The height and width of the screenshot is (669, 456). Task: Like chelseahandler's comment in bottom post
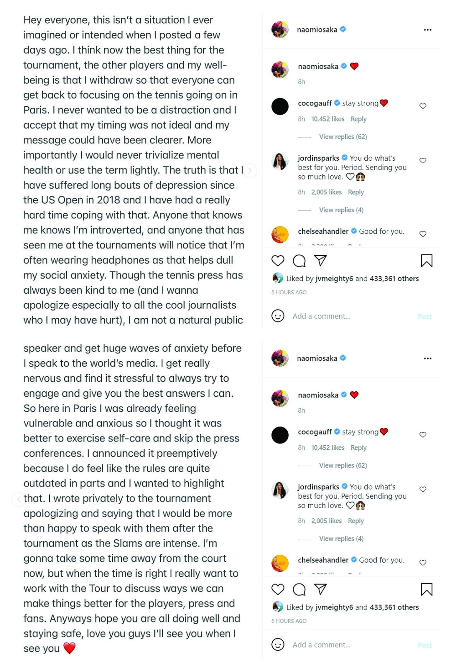(x=423, y=563)
